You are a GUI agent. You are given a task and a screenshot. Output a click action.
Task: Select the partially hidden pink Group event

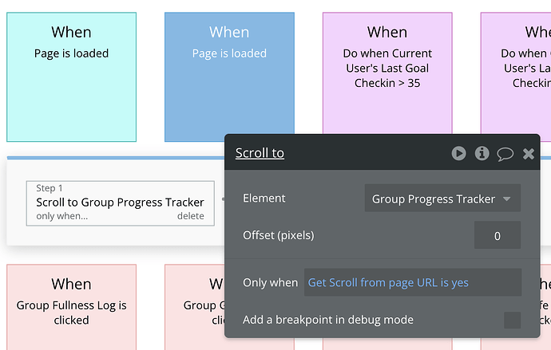click(194, 307)
